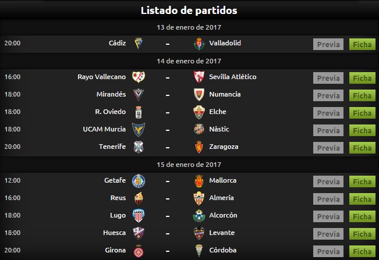379x260 pixels.
Task: Click the R. Oviedo team name
Action: tap(111, 112)
